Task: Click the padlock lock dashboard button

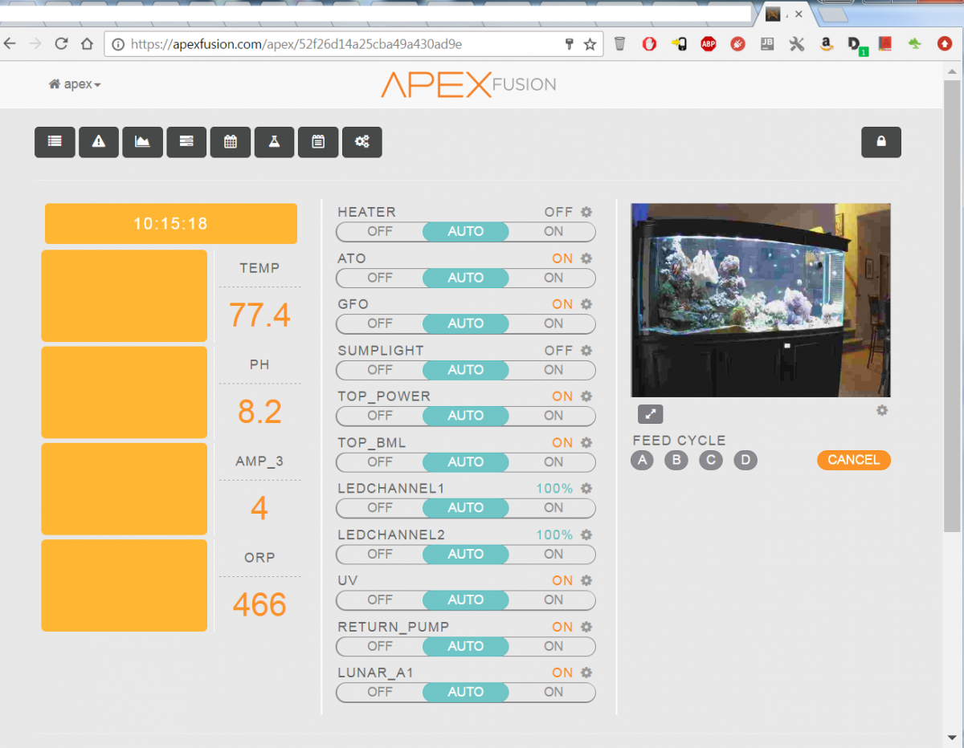Action: coord(881,142)
